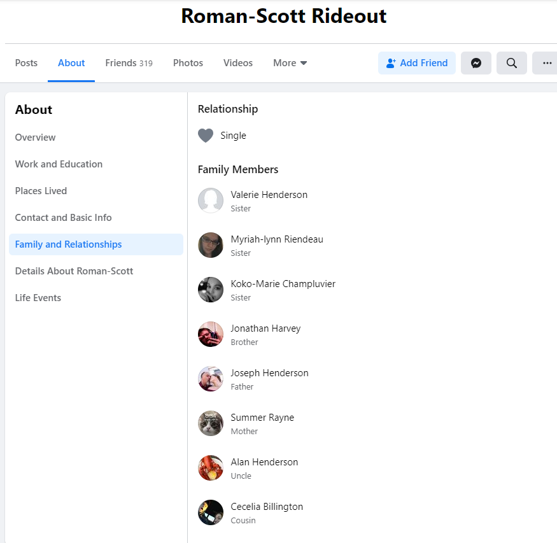Click the Cousin label under Cecelia Billington

243,520
